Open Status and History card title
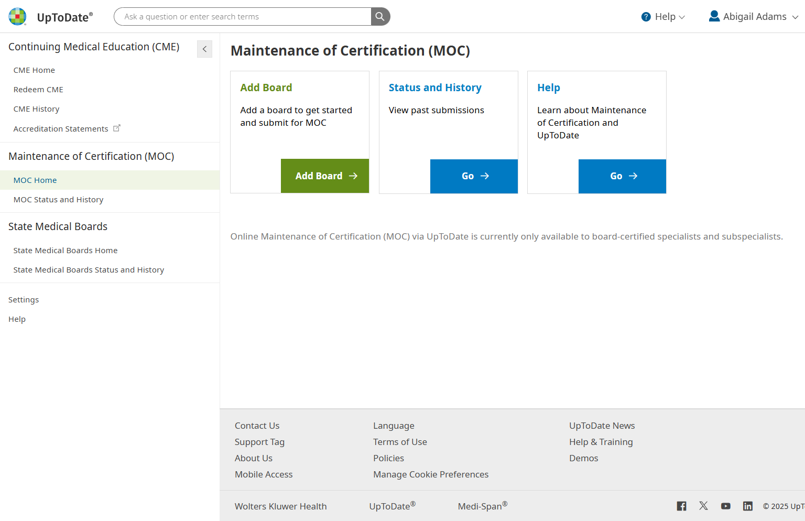 pos(435,88)
